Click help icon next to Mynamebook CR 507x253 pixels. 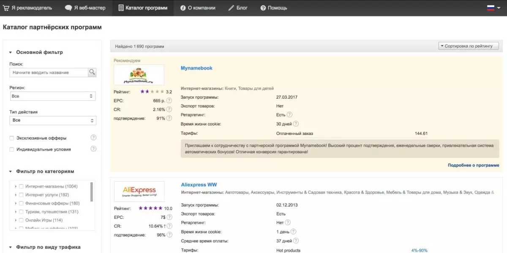click(x=169, y=110)
